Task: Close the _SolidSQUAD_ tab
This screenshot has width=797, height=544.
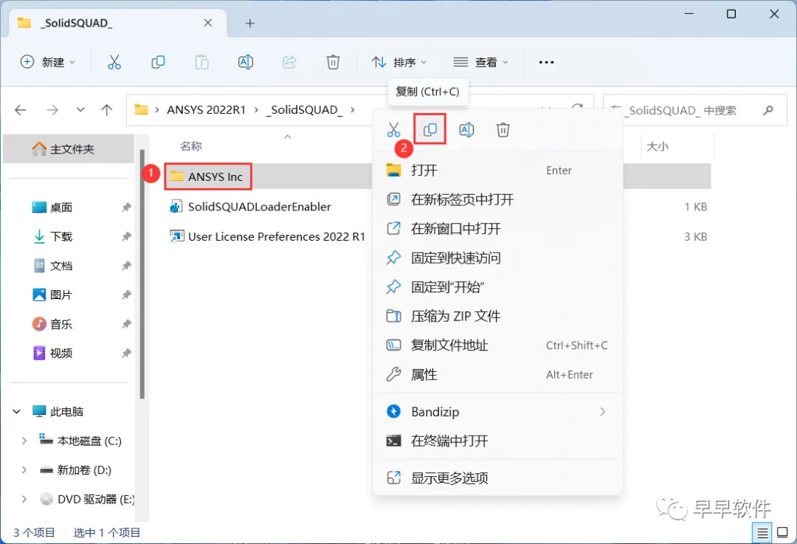Action: point(208,23)
